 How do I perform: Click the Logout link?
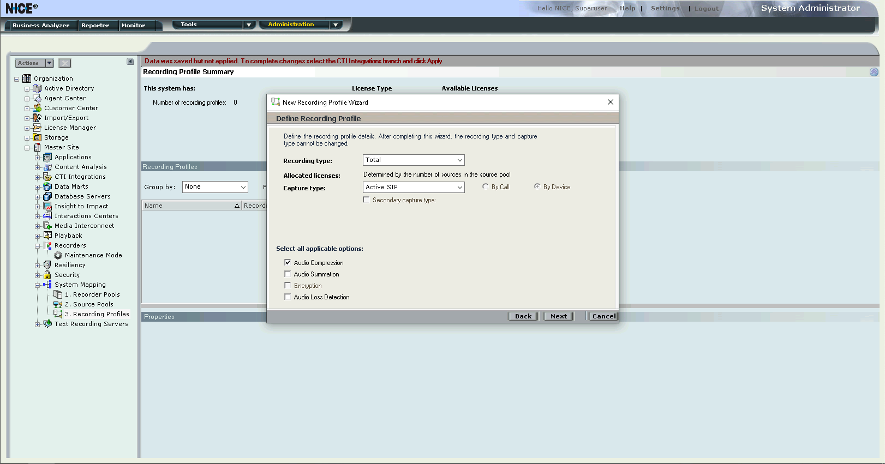click(706, 9)
